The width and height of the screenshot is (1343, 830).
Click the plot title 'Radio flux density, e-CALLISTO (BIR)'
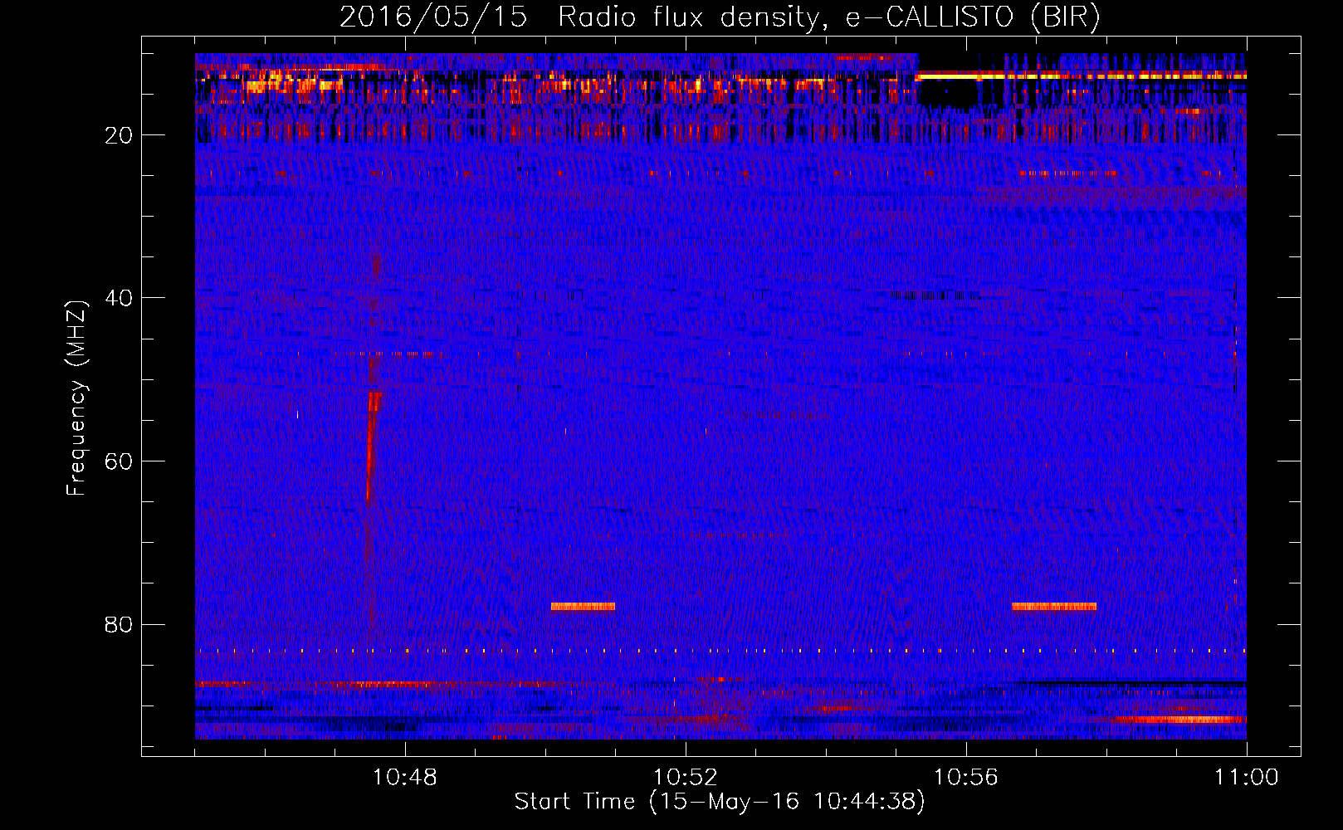pyautogui.click(x=828, y=17)
